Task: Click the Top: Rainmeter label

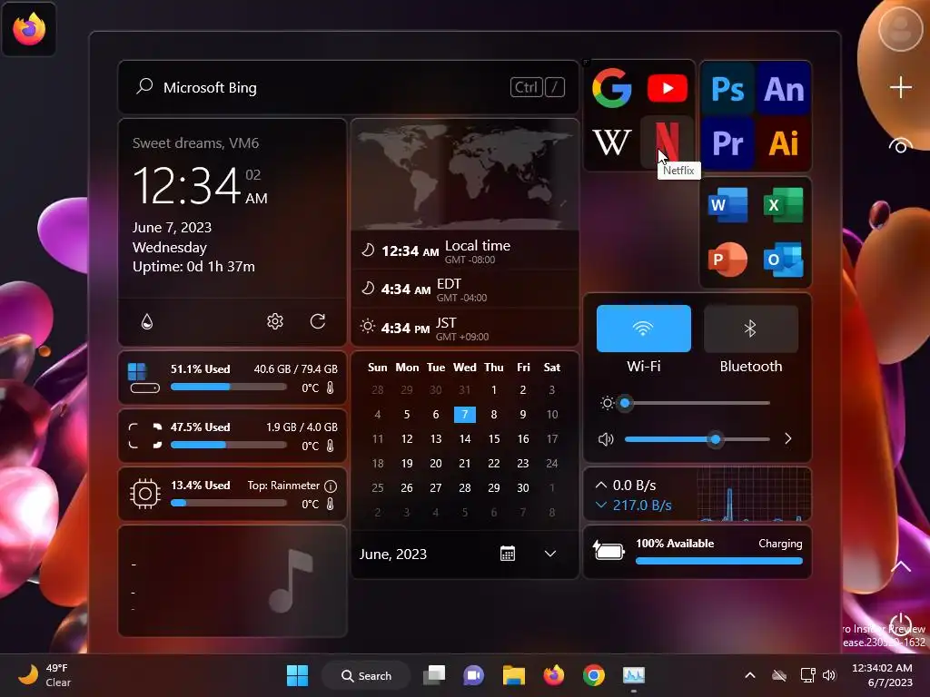Action: click(x=283, y=486)
